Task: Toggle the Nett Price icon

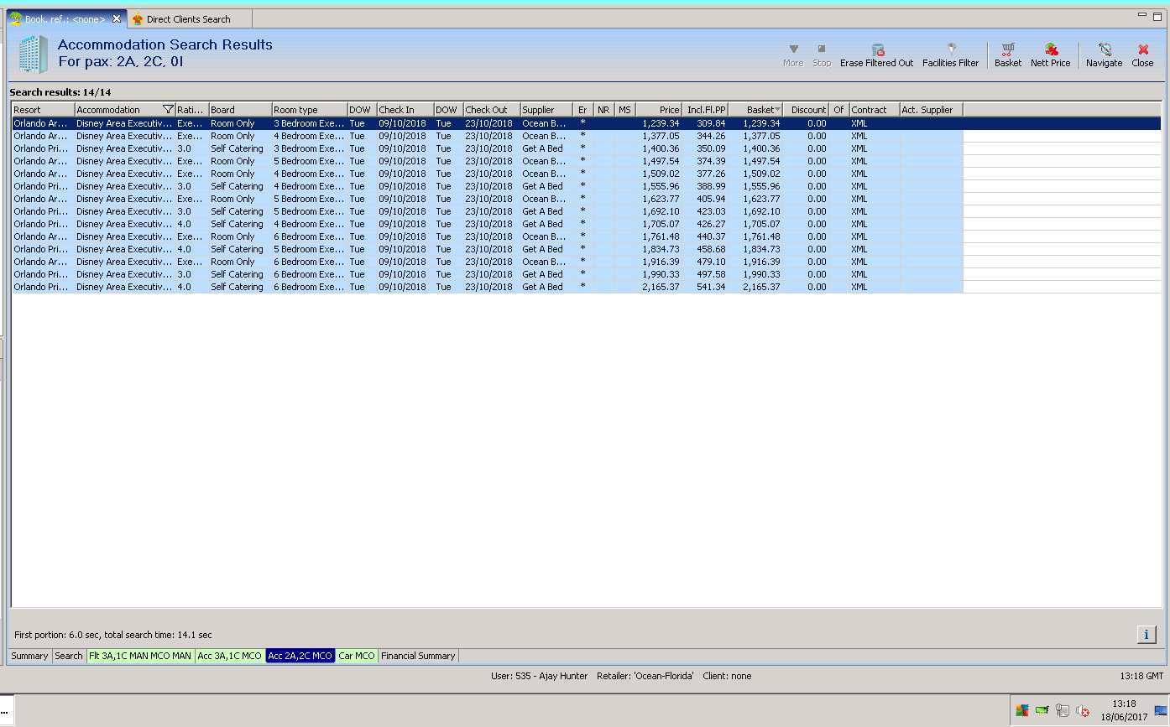Action: [1051, 50]
